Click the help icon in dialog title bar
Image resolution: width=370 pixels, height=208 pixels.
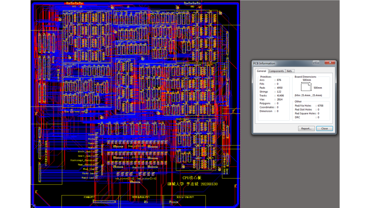tap(316, 62)
